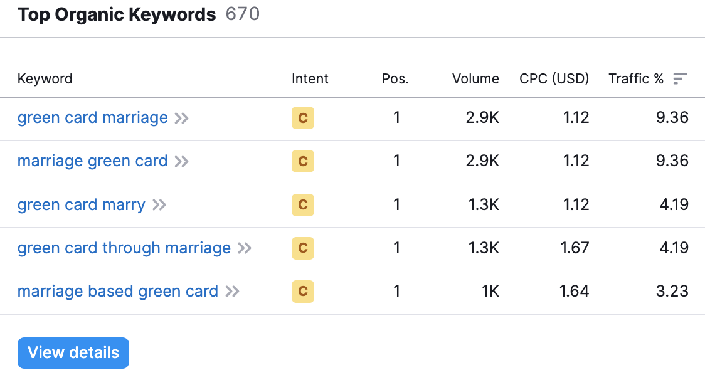This screenshot has width=705, height=390.
Task: Click the Volume column header
Action: [x=475, y=78]
